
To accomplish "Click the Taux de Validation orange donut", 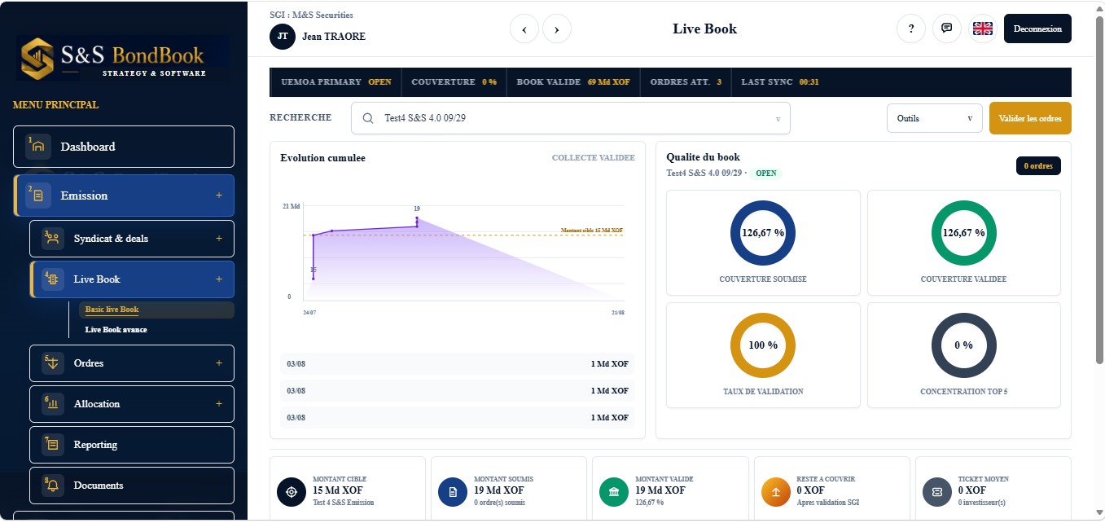I will tap(763, 345).
